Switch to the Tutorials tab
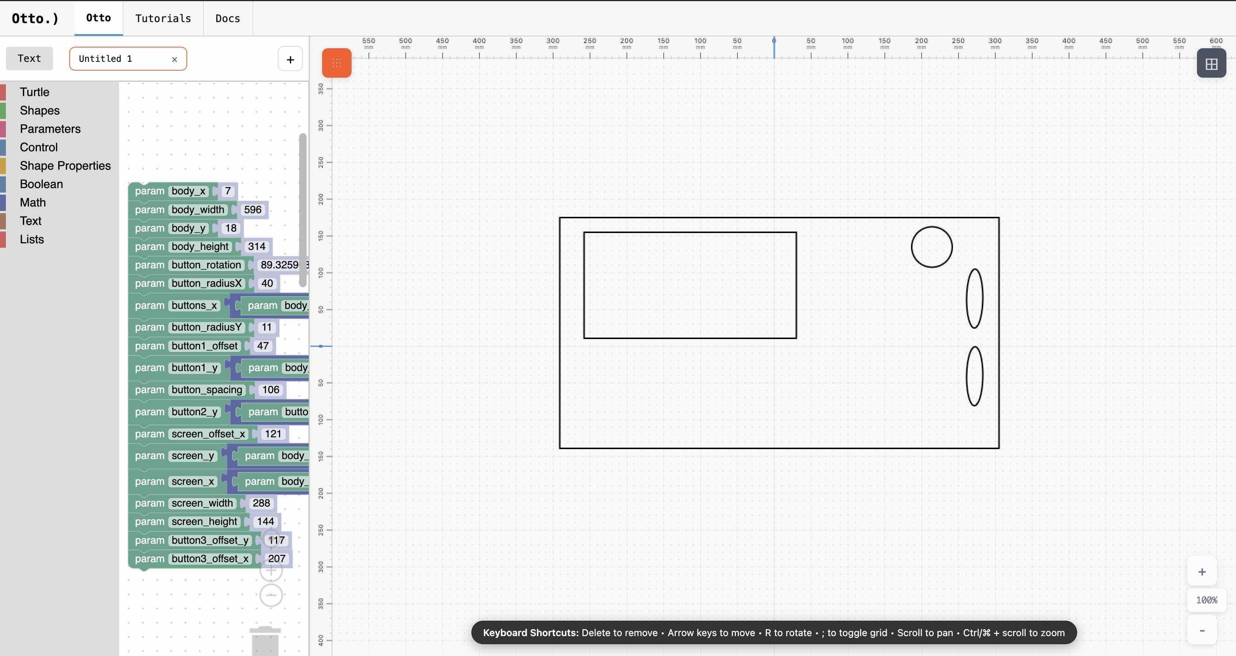The height and width of the screenshot is (656, 1236). 163,18
